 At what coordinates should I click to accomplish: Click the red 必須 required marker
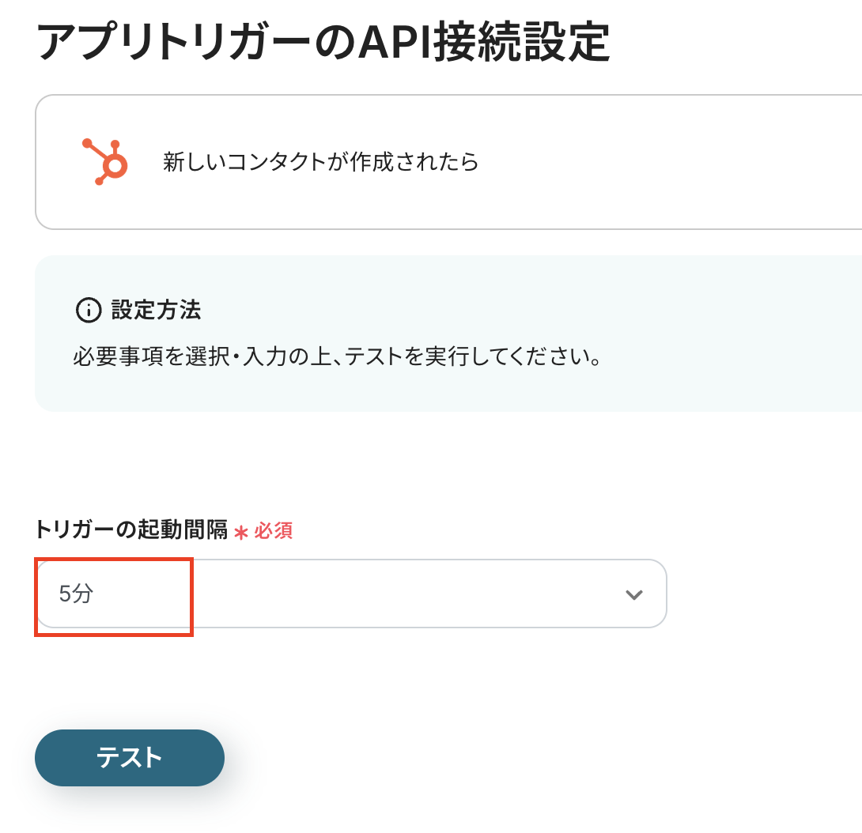click(273, 531)
